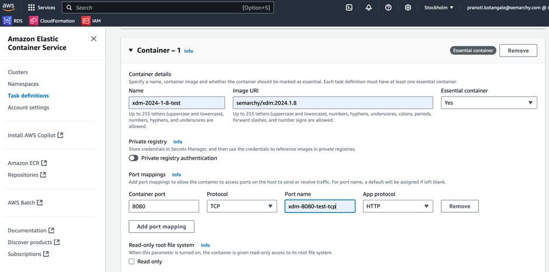Click external link icon beside Subscriptions
Screen dimensions: 549x272
click(x=46, y=254)
